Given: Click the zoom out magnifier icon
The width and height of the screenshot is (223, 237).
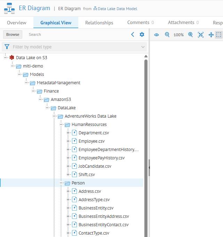Looking at the screenshot, I should (x=167, y=35).
